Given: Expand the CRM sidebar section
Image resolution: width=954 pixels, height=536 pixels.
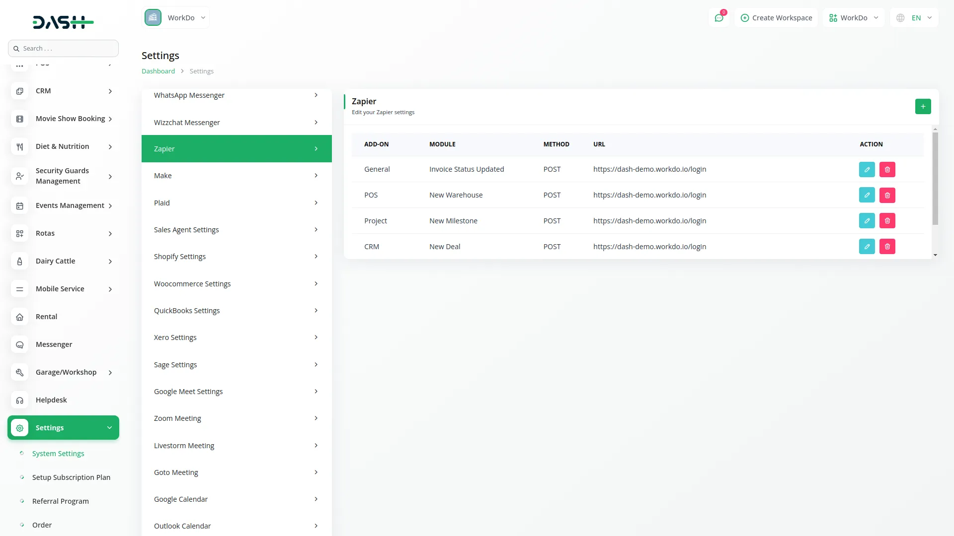Looking at the screenshot, I should (x=63, y=91).
